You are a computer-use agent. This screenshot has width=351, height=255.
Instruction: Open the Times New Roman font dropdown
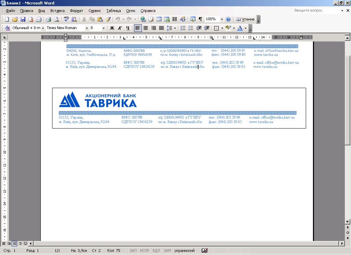point(87,28)
